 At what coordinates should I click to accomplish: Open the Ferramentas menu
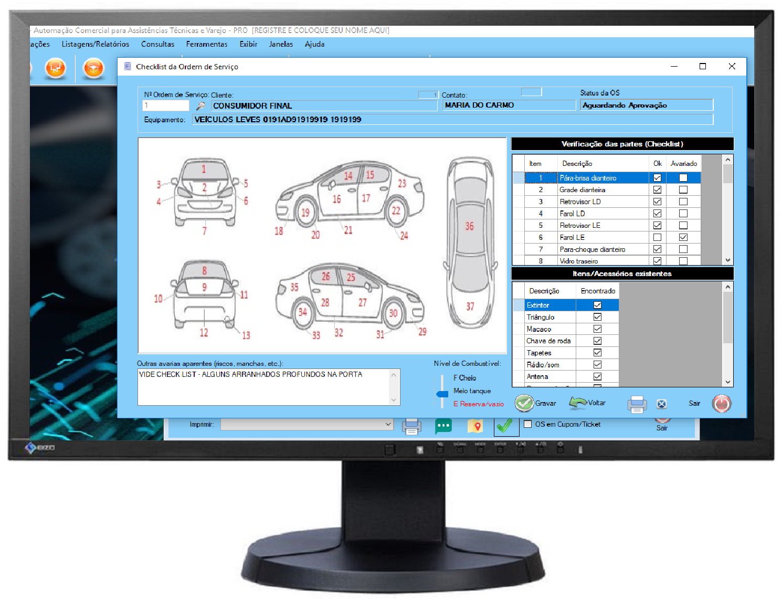(x=207, y=44)
